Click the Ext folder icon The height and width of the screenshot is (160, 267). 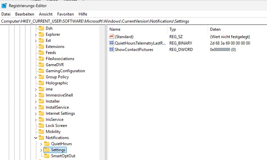[41, 41]
